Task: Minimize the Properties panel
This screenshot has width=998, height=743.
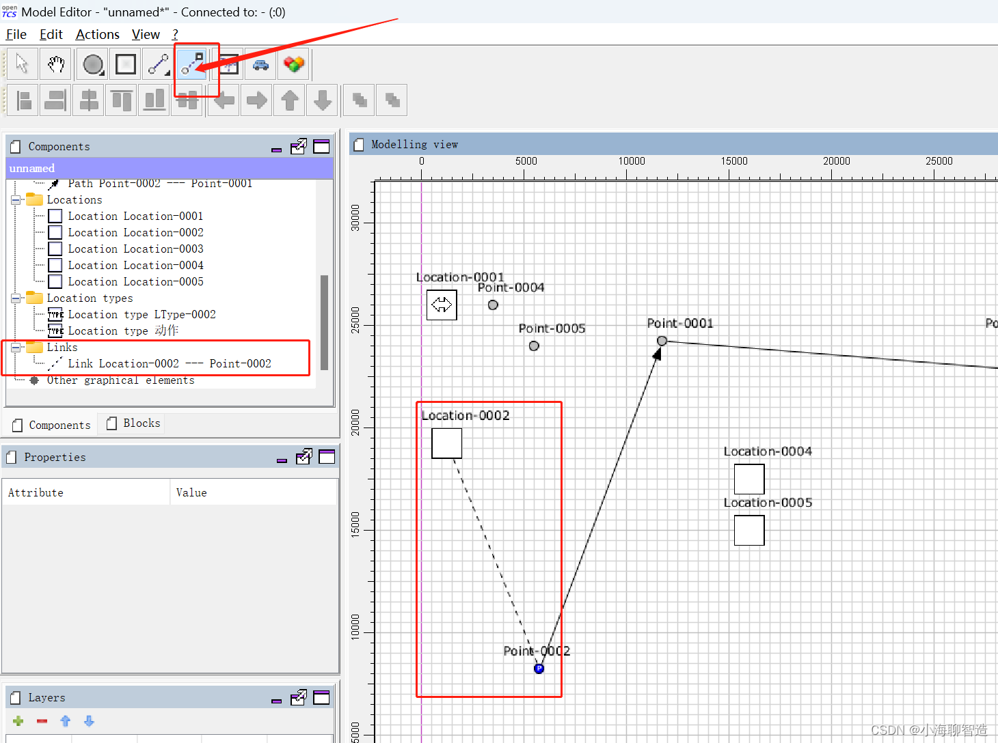Action: click(282, 459)
